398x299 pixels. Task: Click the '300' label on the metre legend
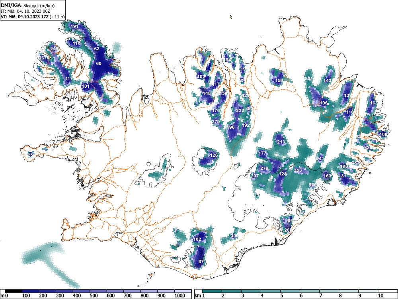point(60,296)
